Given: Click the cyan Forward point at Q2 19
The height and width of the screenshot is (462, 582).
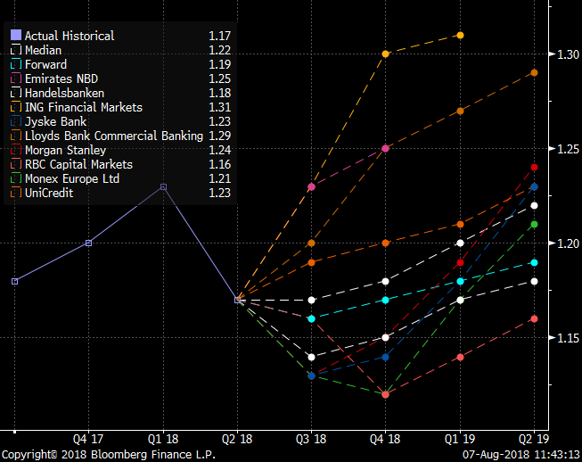Looking at the screenshot, I should [x=535, y=262].
